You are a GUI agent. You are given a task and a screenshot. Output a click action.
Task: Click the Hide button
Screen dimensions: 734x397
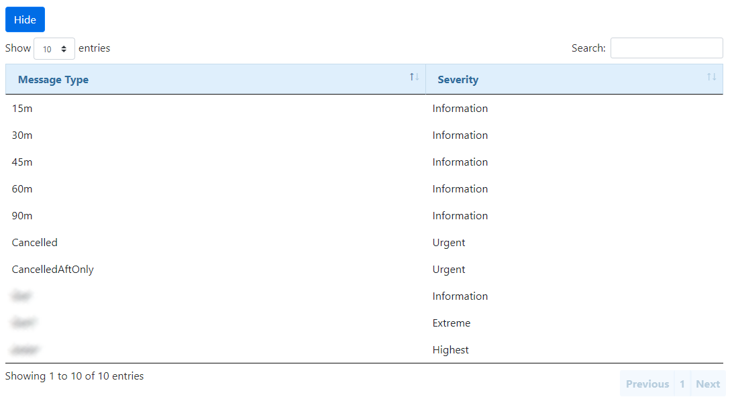(x=25, y=19)
